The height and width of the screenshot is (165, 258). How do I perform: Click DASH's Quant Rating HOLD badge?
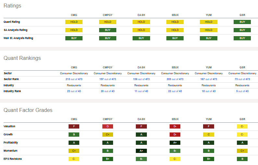point(141,22)
